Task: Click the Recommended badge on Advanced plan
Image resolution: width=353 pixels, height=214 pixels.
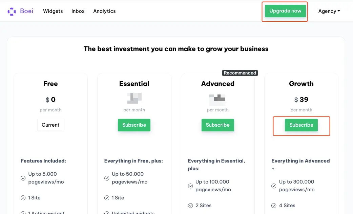Action: pyautogui.click(x=240, y=73)
